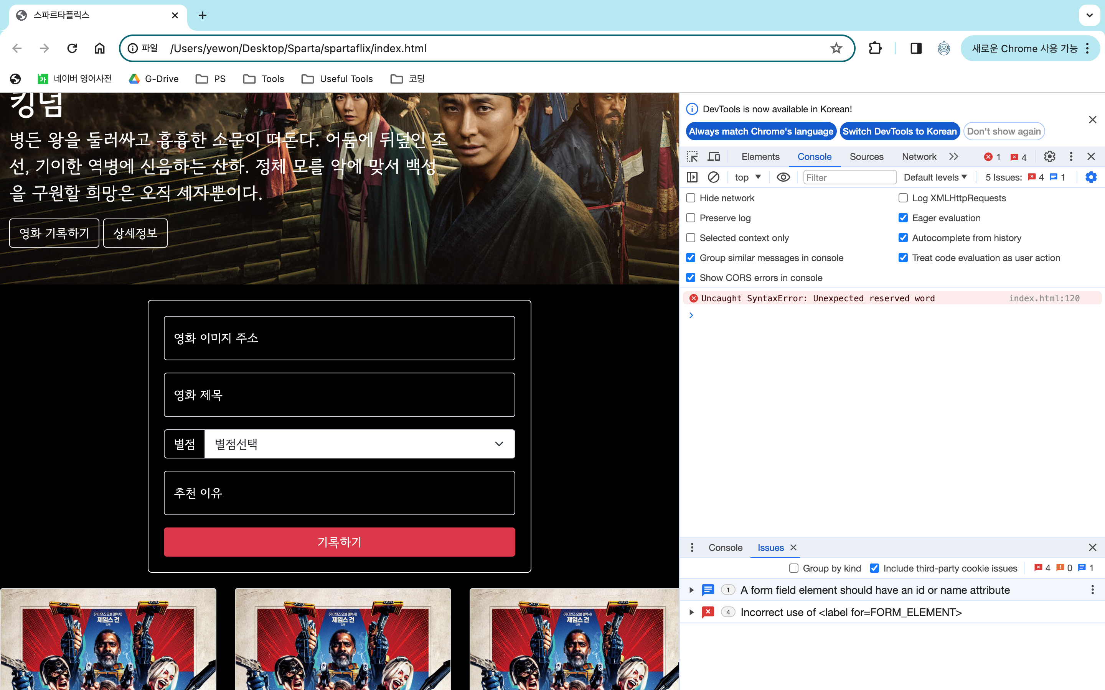Screen dimensions: 1105x690
Task: Toggle Treat code evaluation as user action
Action: [x=903, y=258]
